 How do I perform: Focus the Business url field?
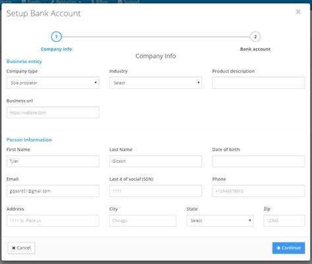53,112
